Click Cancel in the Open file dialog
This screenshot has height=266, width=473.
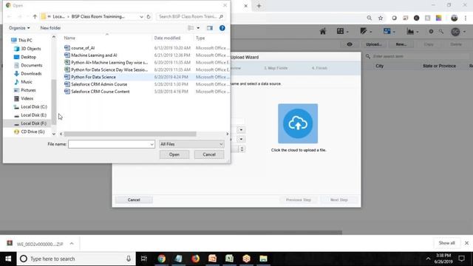209,154
